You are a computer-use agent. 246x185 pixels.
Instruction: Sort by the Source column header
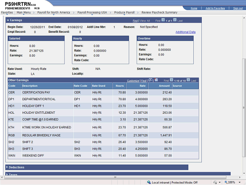coord(177,86)
